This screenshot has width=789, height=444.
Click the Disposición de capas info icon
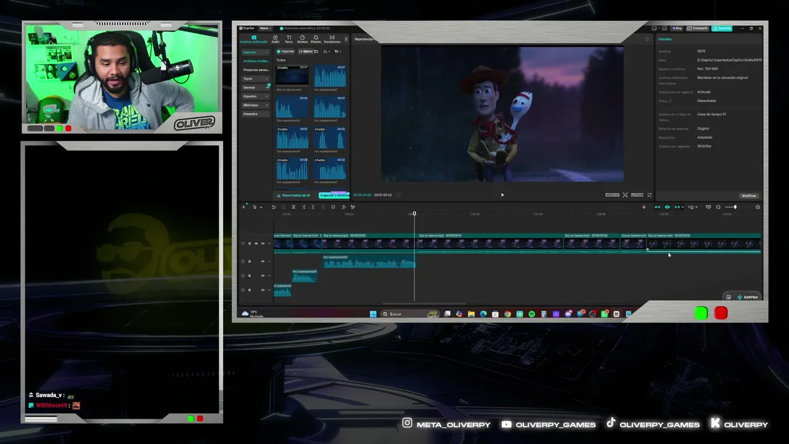pos(692,92)
